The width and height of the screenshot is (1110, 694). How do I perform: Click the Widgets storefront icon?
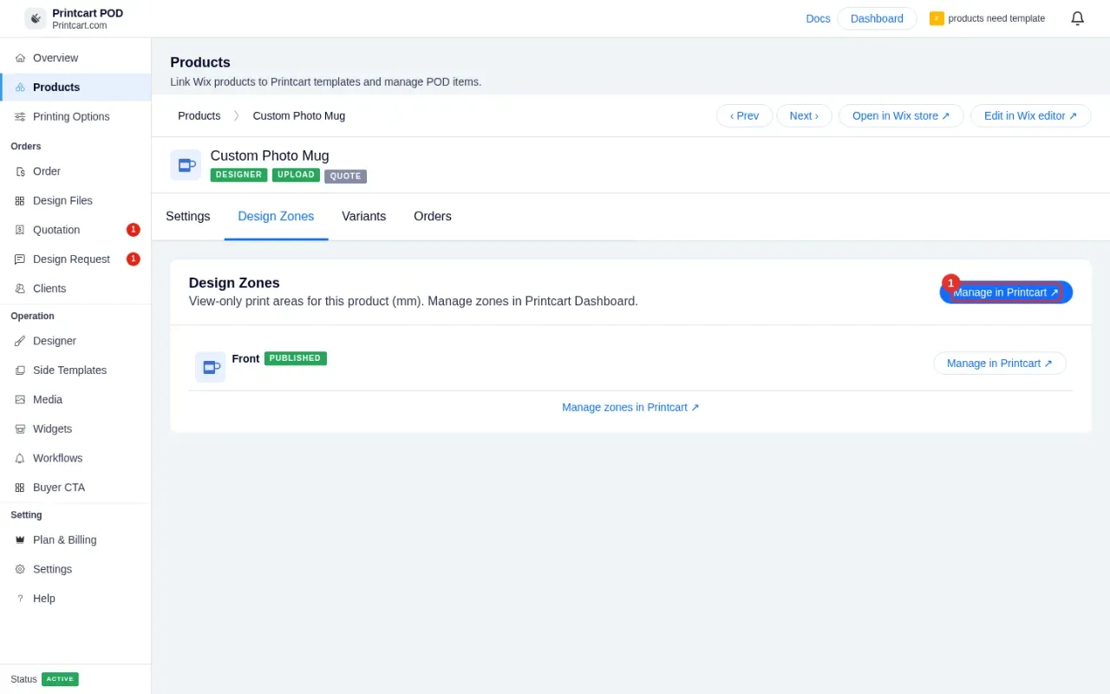click(20, 429)
